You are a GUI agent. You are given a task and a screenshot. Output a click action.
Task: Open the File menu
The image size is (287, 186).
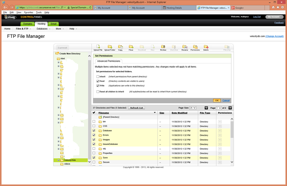point(5,12)
